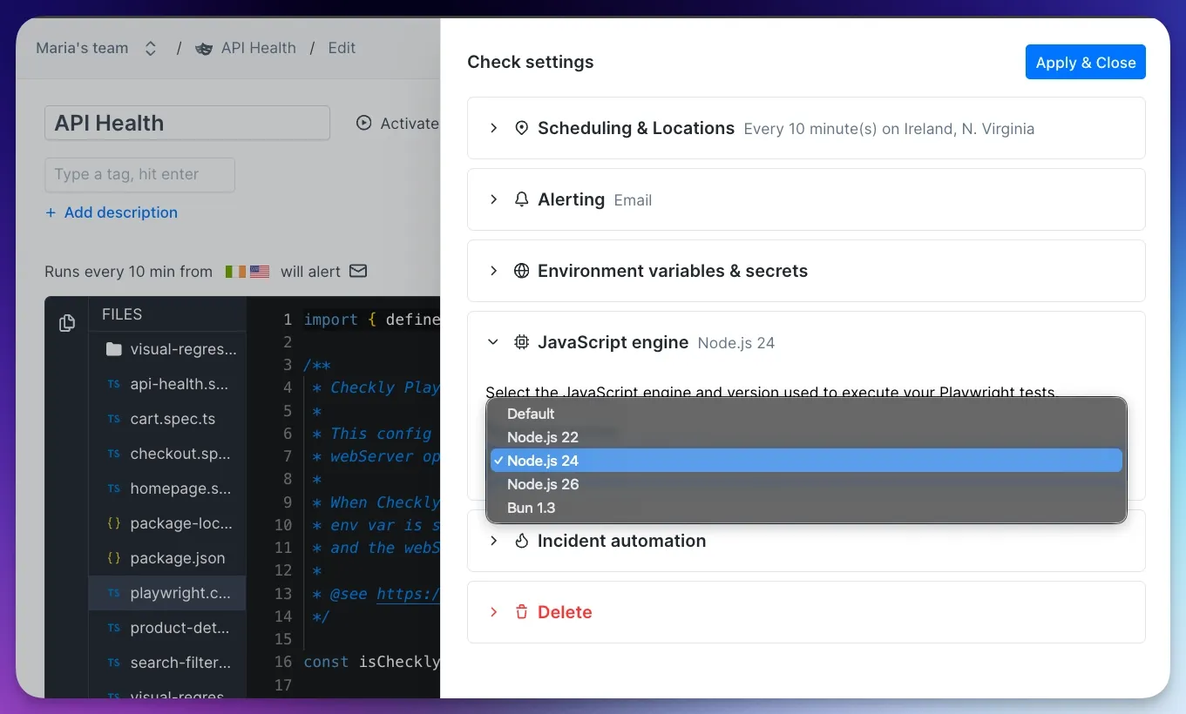Screen dimensions: 1186x714
Task: Select the playwright.c... file
Action: pyautogui.click(x=167, y=593)
